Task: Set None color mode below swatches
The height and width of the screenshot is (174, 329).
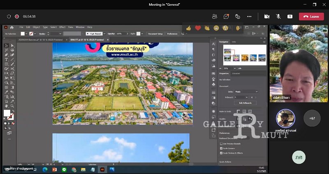Action: [13, 124]
